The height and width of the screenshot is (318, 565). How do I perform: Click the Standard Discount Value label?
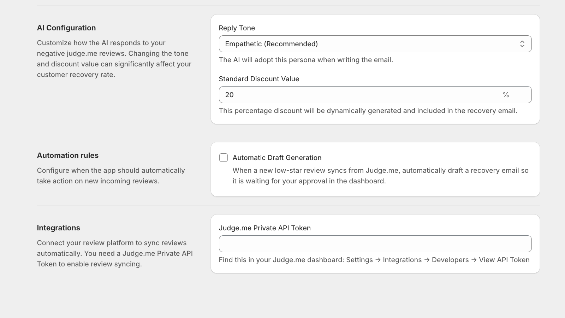259,79
